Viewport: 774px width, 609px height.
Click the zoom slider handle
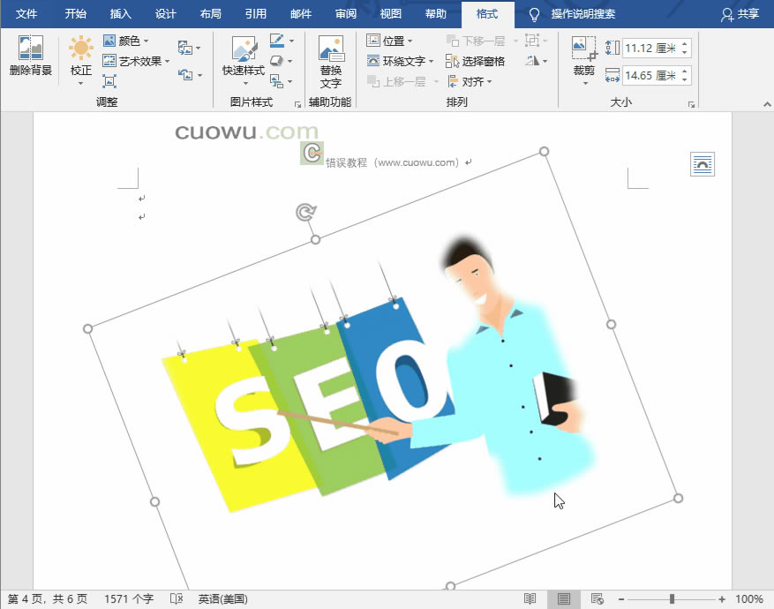[x=672, y=599]
